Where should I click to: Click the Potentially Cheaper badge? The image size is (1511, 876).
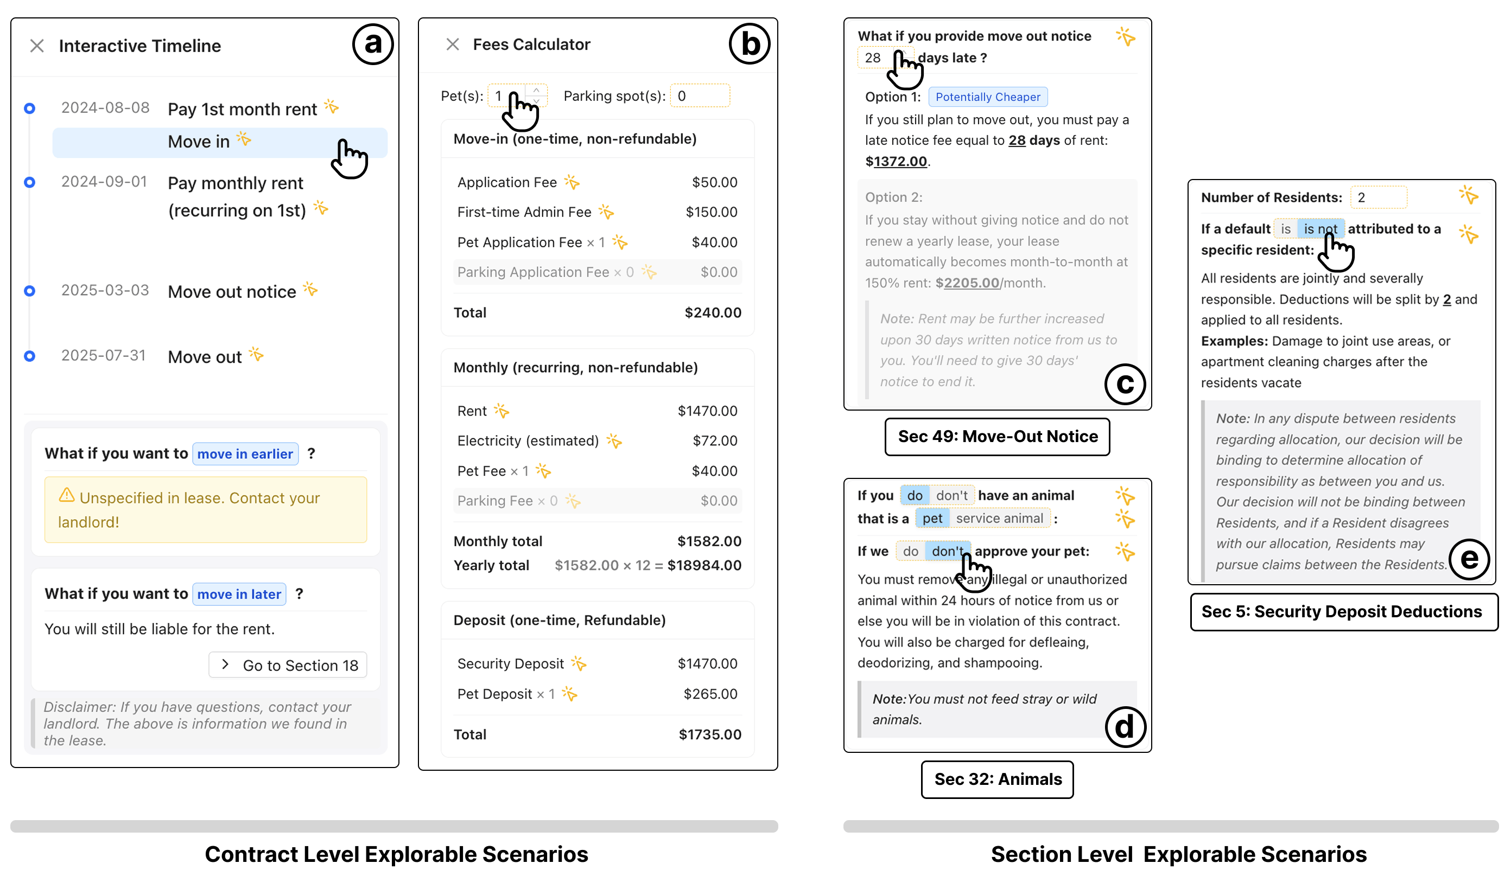click(988, 97)
